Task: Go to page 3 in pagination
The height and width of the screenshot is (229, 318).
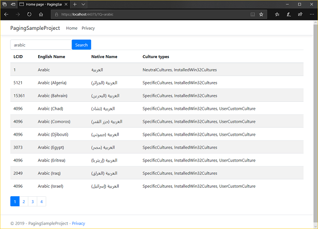Action: (x=32, y=202)
